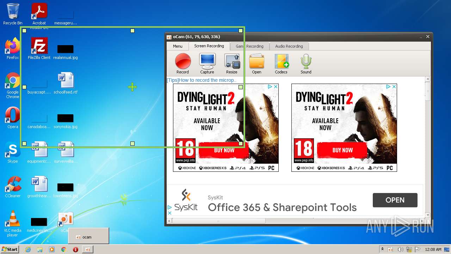This screenshot has height=254, width=451.
Task: Open AdChoices info on right Dying Light ad
Action: click(x=388, y=86)
